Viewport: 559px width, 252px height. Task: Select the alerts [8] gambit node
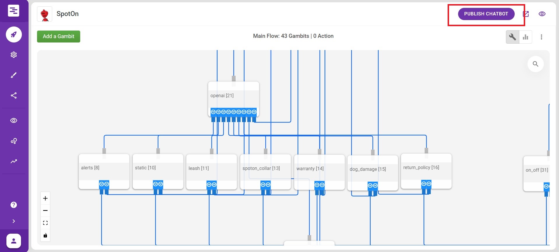pyautogui.click(x=104, y=172)
